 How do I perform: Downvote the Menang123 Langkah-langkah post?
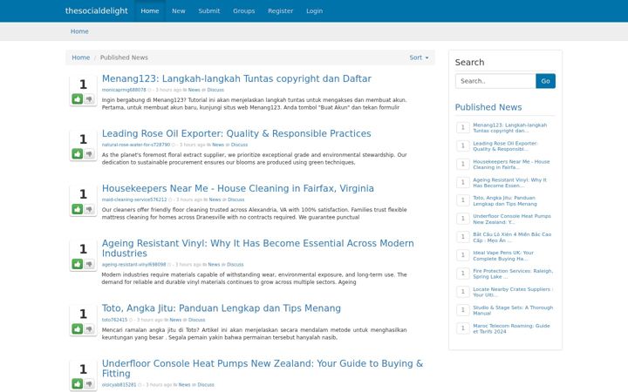(x=89, y=98)
